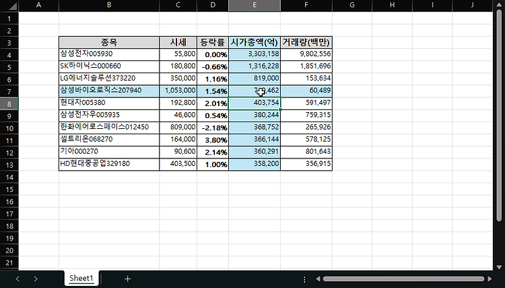Select row 14 header
The image size is (505, 288).
click(9, 177)
